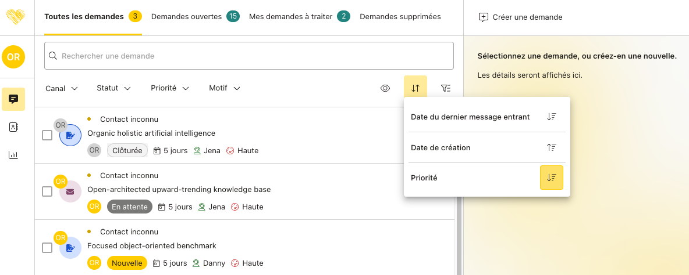This screenshot has width=689, height=275.
Task: Click the heart logo at top left
Action: (x=16, y=16)
